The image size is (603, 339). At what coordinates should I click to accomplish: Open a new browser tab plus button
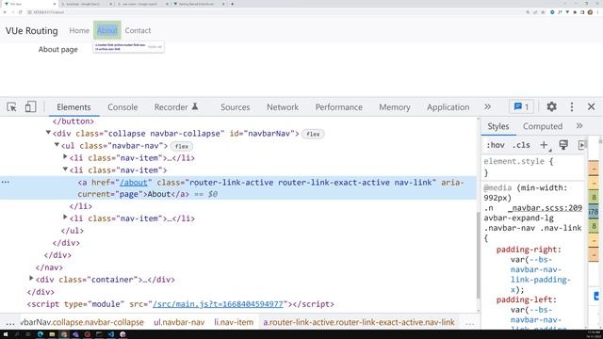[232, 4]
